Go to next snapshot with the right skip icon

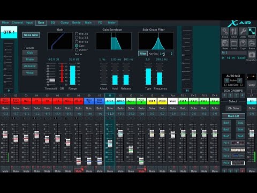click(233, 58)
